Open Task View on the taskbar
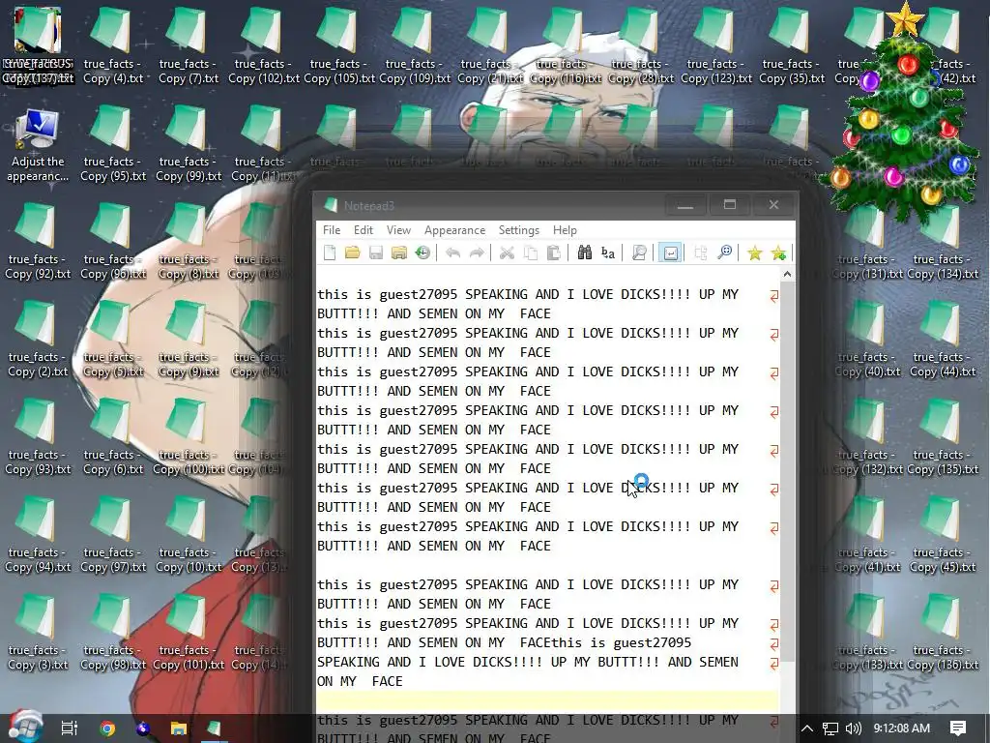This screenshot has width=990, height=743. pyautogui.click(x=69, y=728)
